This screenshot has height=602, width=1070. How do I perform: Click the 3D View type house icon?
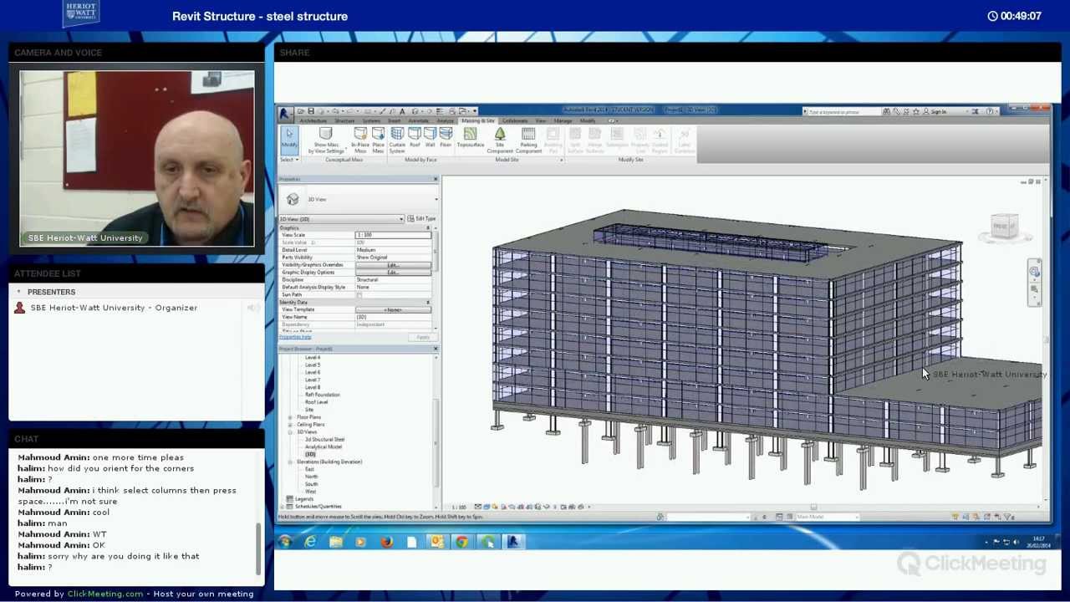(x=293, y=199)
